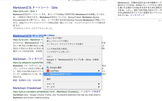Open Markdown - ウィキペディア search result
The image size is (162, 101).
click(28, 59)
